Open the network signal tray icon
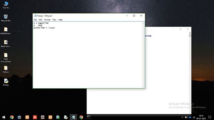214x120 pixels. coord(194,117)
